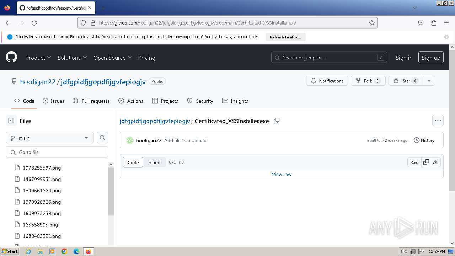Switch to the Pull requests tab

[91, 101]
